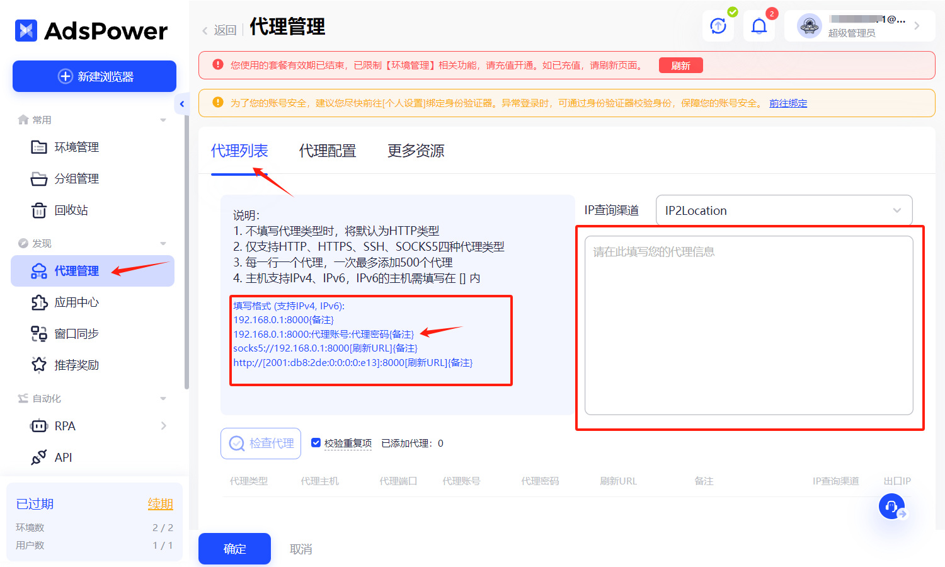Toggle the 校验重复项 checkbox
This screenshot has width=945, height=567.
coord(316,443)
